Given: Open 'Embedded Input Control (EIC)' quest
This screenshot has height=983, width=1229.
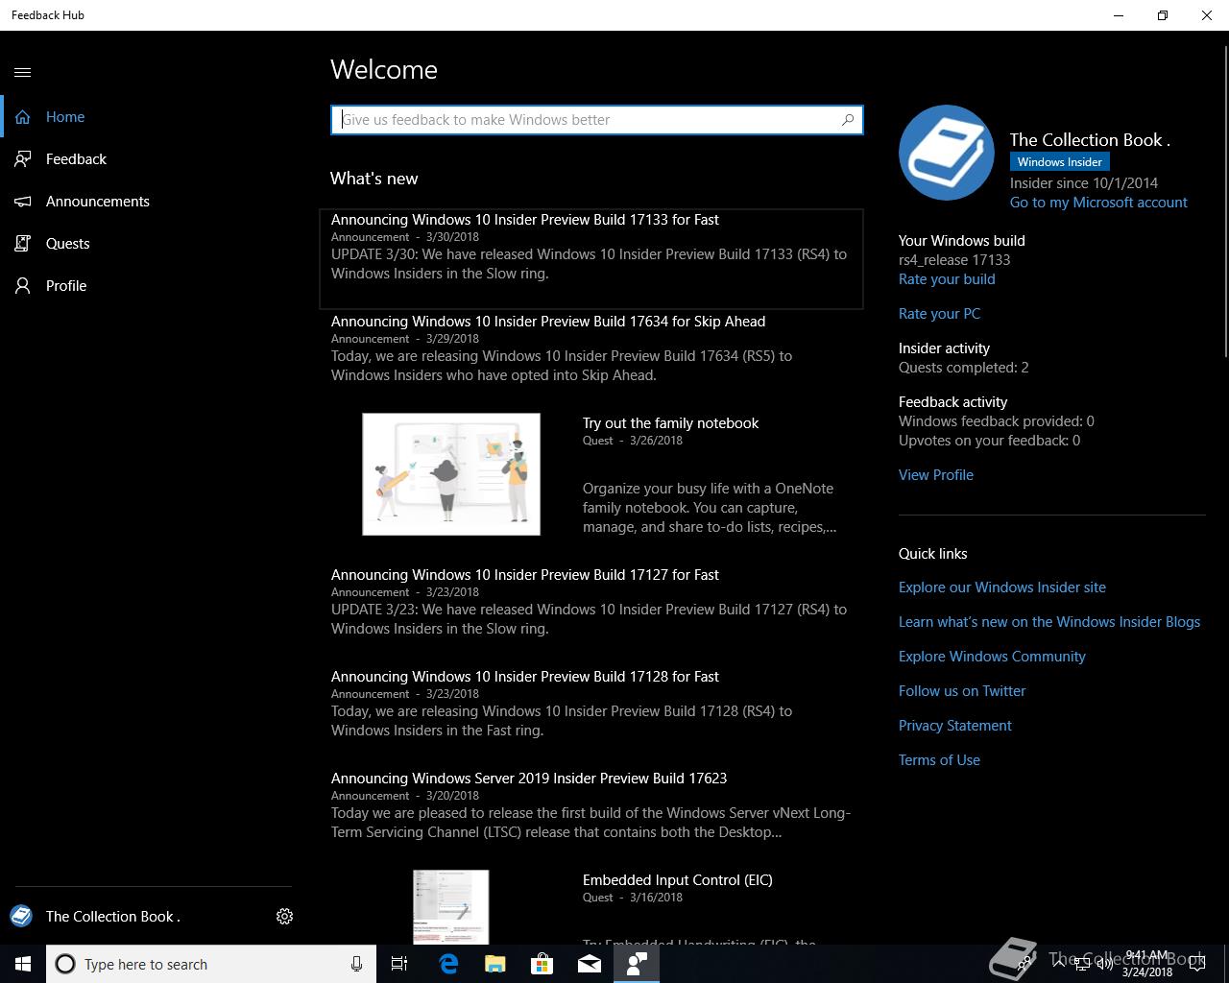Looking at the screenshot, I should coord(678,880).
